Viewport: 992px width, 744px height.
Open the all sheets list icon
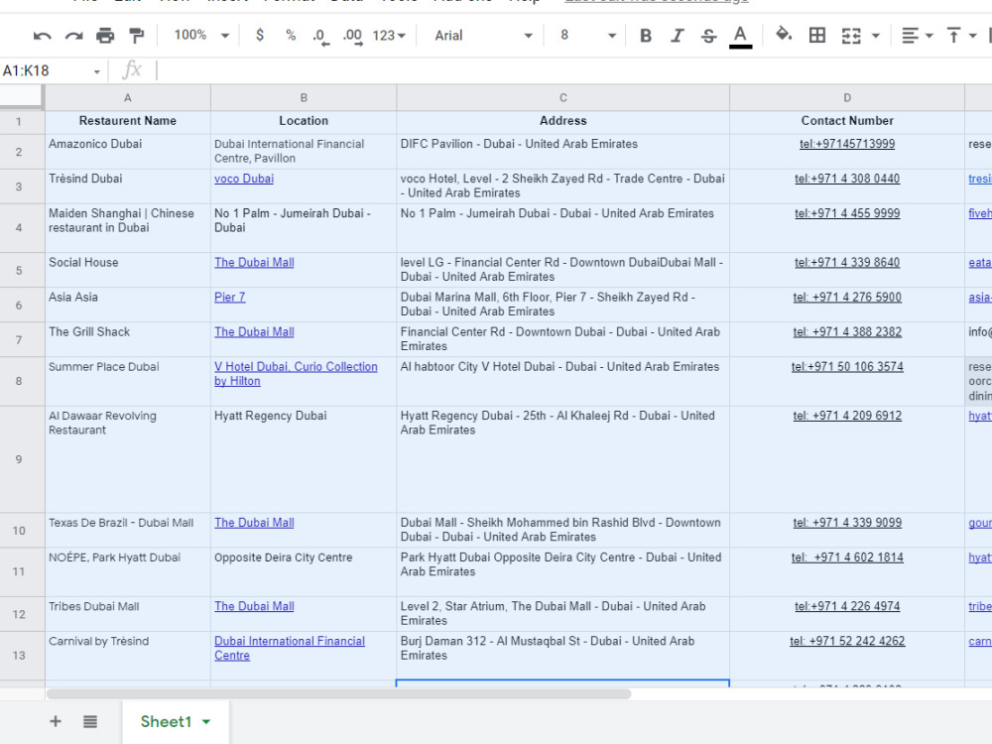coord(90,721)
